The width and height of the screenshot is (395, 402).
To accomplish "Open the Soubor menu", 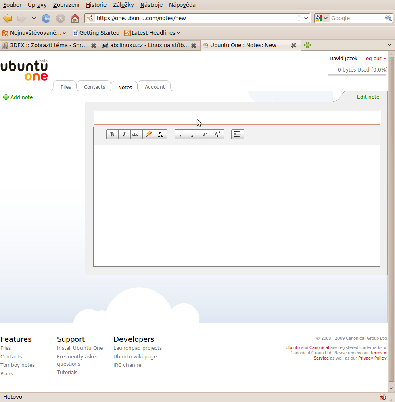I will click(x=12, y=5).
